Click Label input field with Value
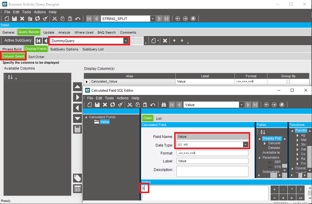The width and height of the screenshot is (312, 204). click(212, 161)
